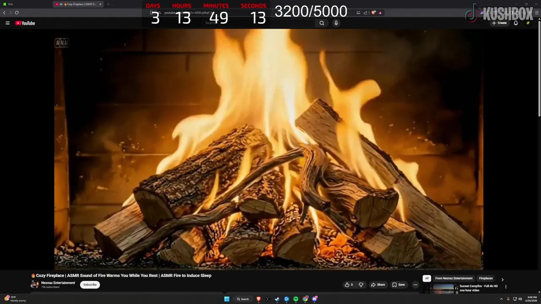Open Discord from the taskbar
Image resolution: width=541 pixels, height=304 pixels.
pos(314,299)
